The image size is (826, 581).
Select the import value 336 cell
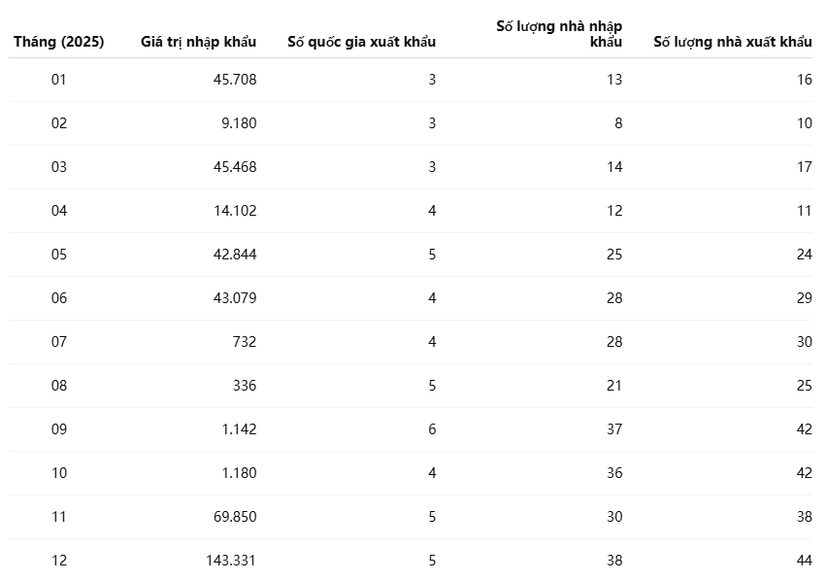click(x=244, y=386)
